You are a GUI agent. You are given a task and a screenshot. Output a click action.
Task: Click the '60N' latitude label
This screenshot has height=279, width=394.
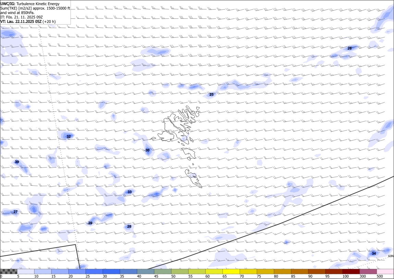point(391,256)
